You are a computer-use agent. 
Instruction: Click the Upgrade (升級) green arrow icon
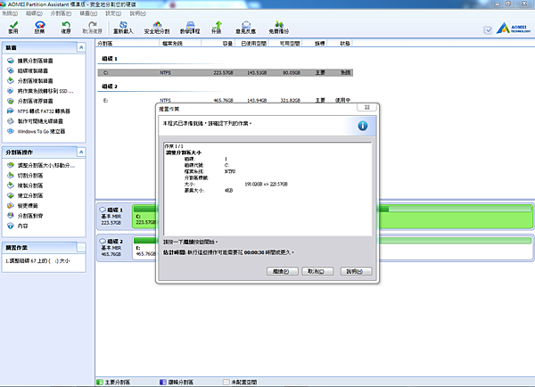pos(217,28)
